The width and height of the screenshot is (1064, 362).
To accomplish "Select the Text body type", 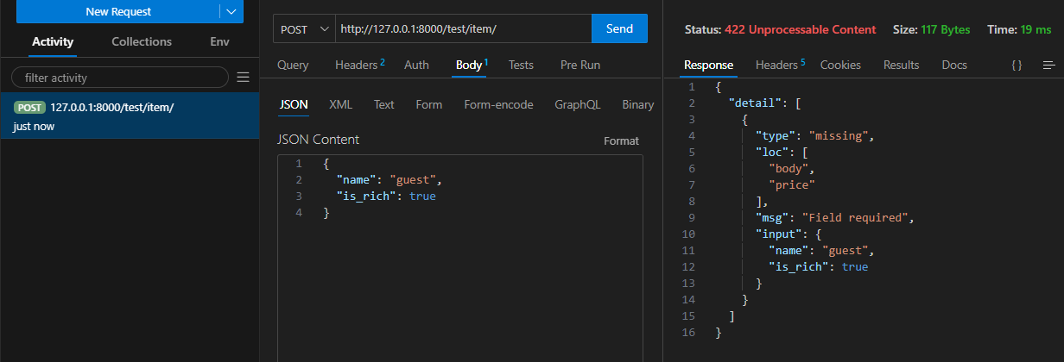I will pos(383,104).
